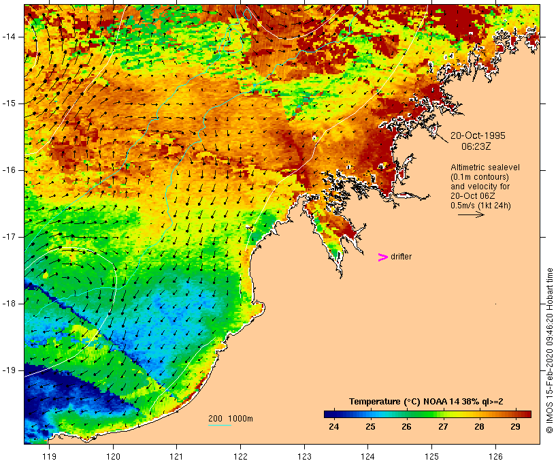
Task: Click colorbar value 24
Action: 334,427
